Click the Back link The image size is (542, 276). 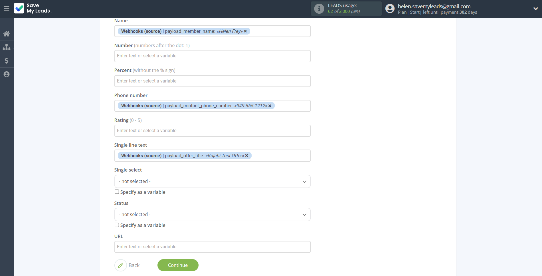pos(134,265)
